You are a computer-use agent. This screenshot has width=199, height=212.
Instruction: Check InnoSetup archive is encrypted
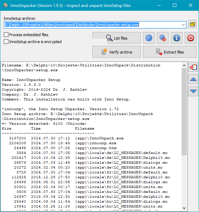coord(6,42)
